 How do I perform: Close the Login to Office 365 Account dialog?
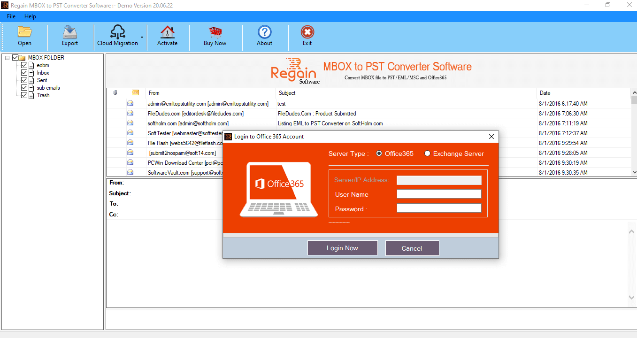[x=491, y=137]
